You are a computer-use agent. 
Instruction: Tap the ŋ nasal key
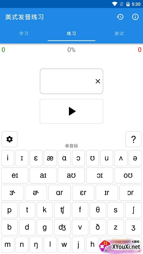[36, 245]
